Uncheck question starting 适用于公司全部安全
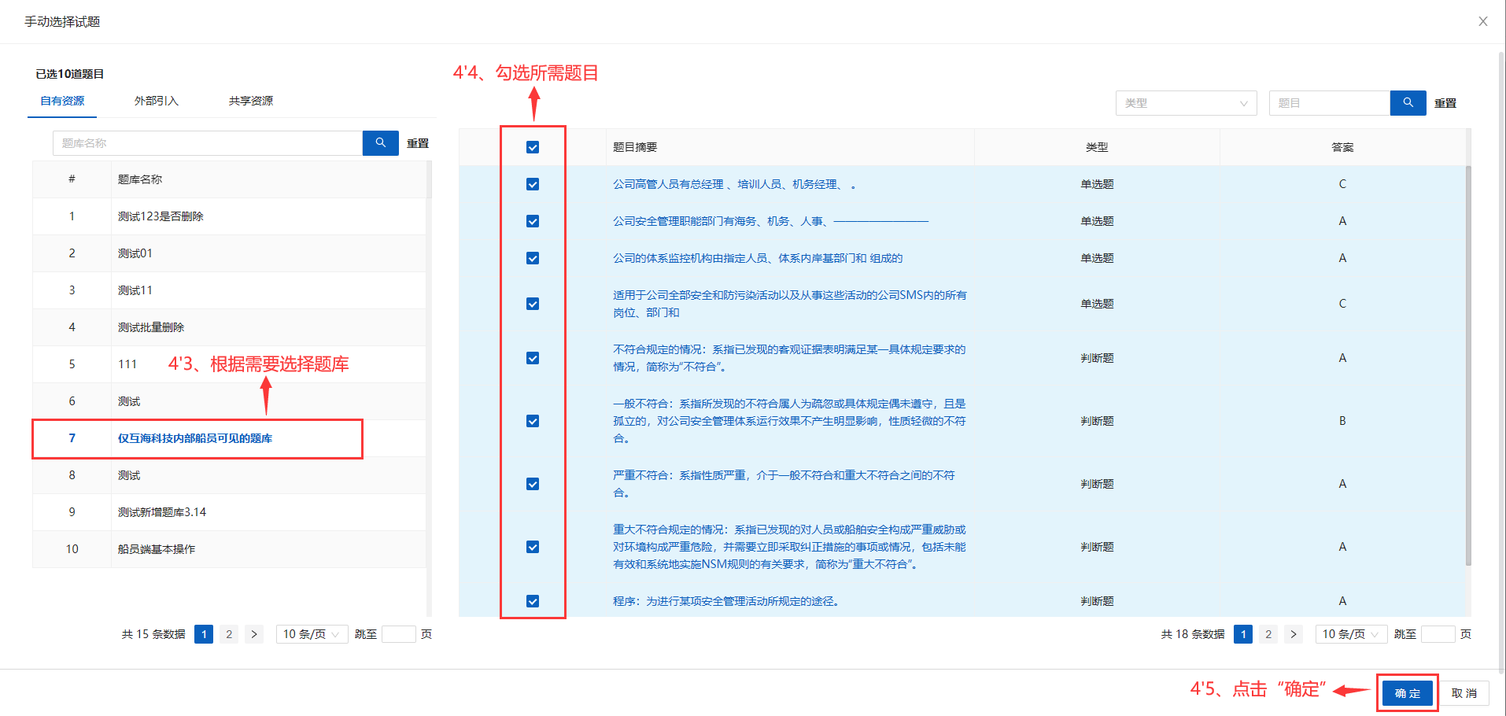 coord(533,304)
